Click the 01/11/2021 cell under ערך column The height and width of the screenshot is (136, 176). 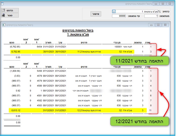pyautogui.click(x=61, y=47)
